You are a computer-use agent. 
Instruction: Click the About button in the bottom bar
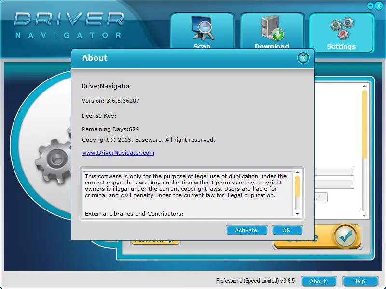[318, 281]
